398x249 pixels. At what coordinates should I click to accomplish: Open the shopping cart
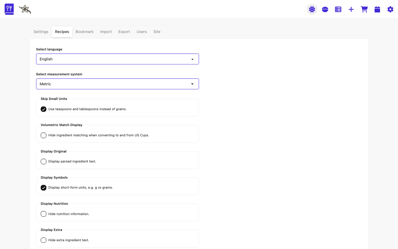[x=364, y=9]
